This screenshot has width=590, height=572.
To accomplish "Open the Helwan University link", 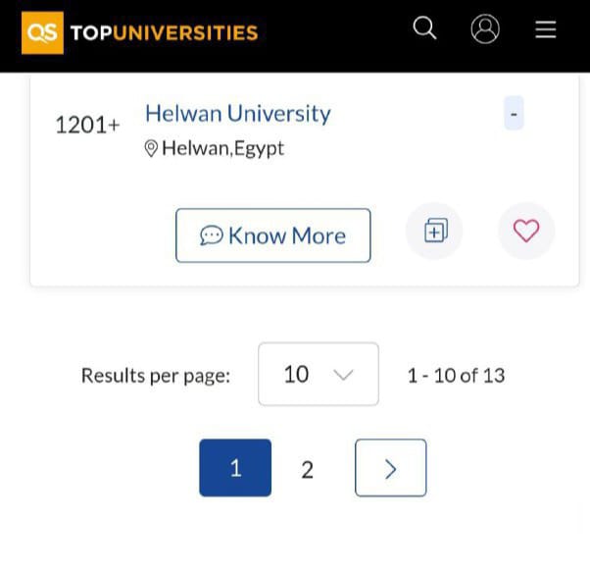I will (238, 114).
